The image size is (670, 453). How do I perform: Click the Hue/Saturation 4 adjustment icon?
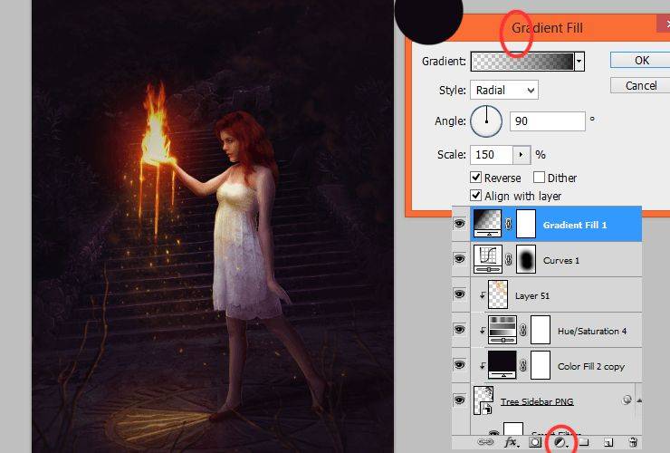pyautogui.click(x=502, y=330)
